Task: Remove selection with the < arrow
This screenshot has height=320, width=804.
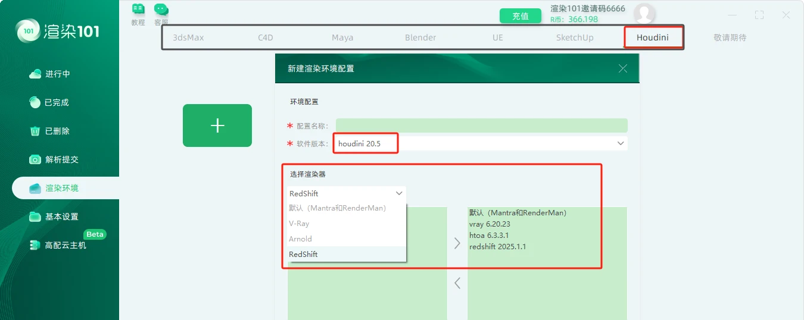Action: 457,283
